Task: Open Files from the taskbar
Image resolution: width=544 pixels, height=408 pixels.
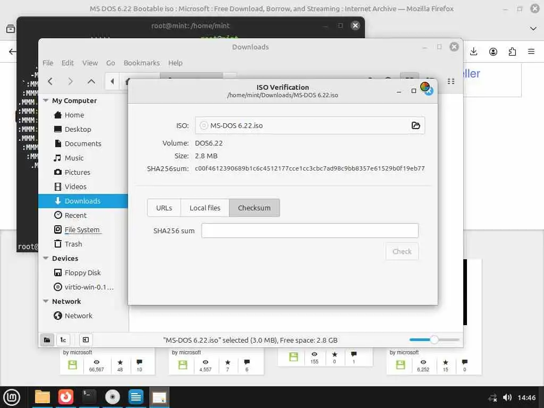Action: click(x=42, y=397)
